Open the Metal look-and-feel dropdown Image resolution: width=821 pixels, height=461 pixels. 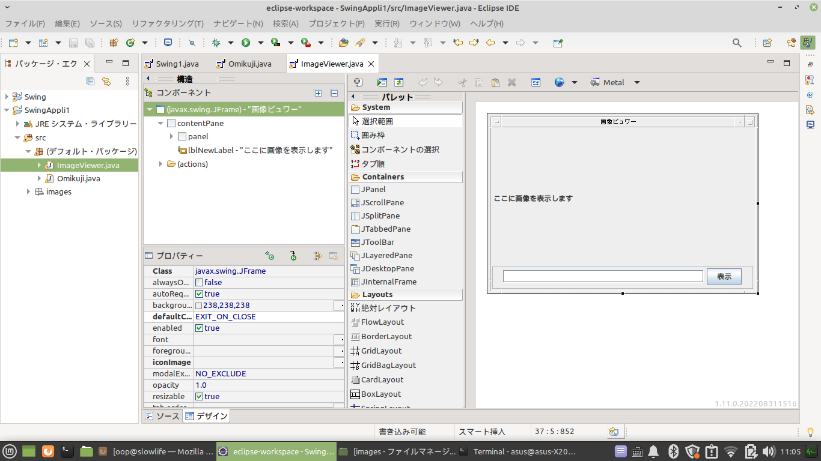click(637, 83)
